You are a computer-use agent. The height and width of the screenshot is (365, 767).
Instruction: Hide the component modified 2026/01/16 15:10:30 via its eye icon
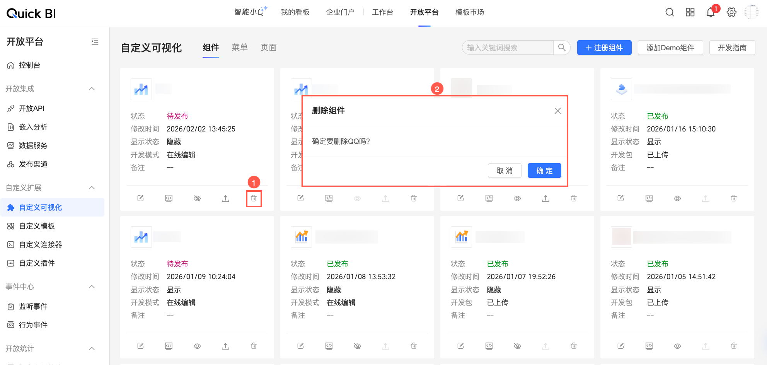pyautogui.click(x=677, y=198)
